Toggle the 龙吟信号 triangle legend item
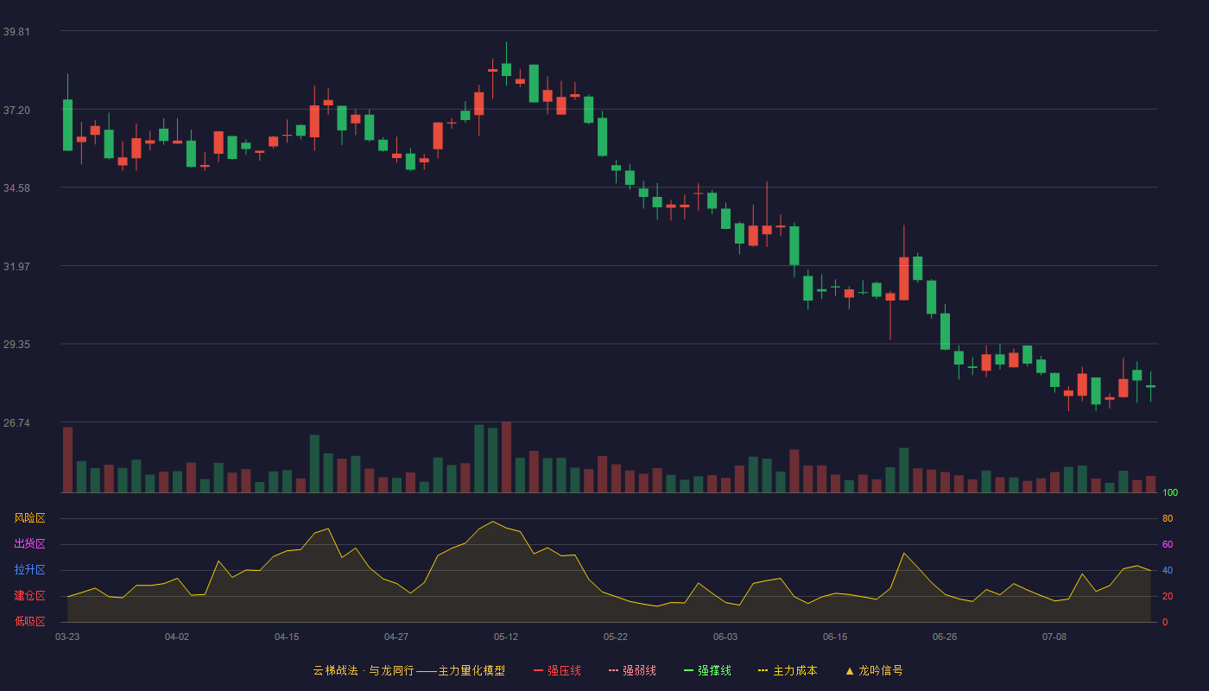This screenshot has height=691, width=1209. click(x=874, y=670)
